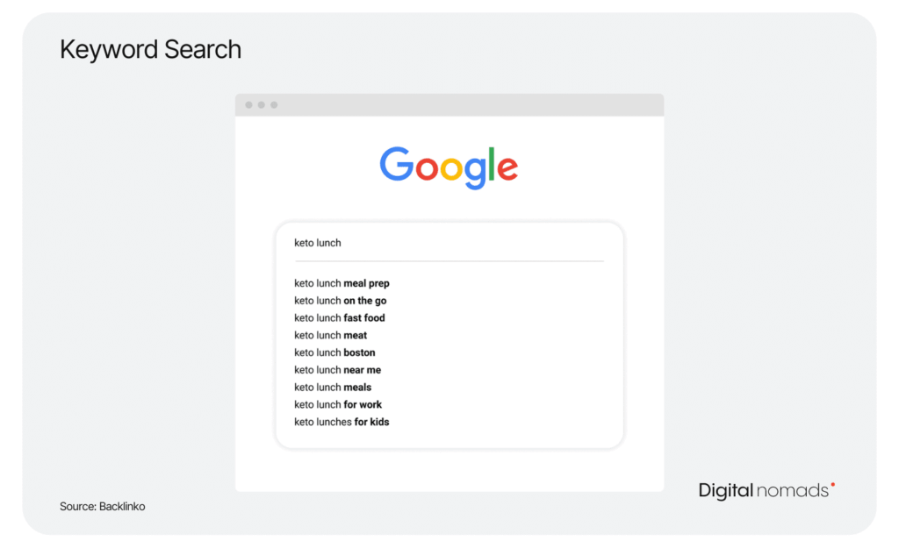Click the middle browser window dot
Image resolution: width=899 pixels, height=548 pixels.
pos(262,105)
